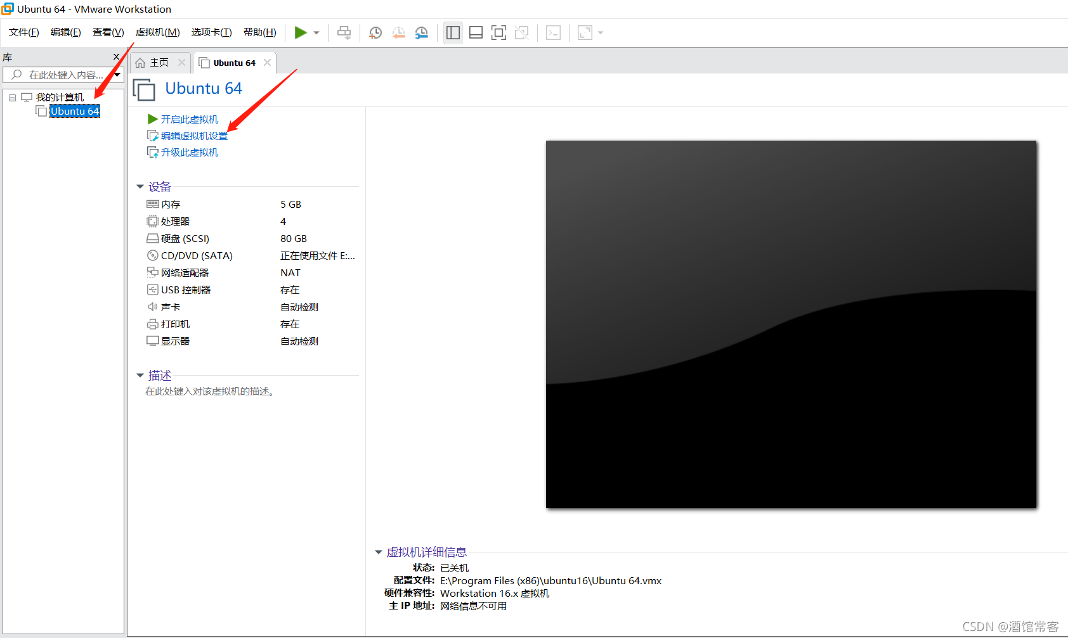Viewport: 1068px width, 638px height.
Task: Click the disc icon beside CD/DVD
Action: [153, 255]
